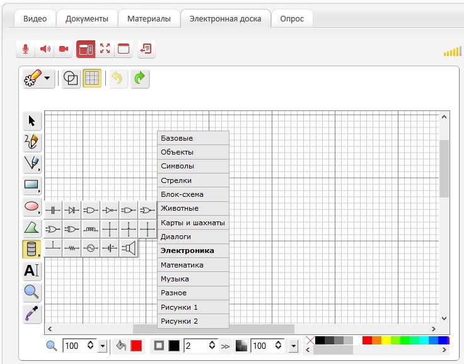
Task: Choose Карты и шахматы category
Action: click(x=194, y=223)
